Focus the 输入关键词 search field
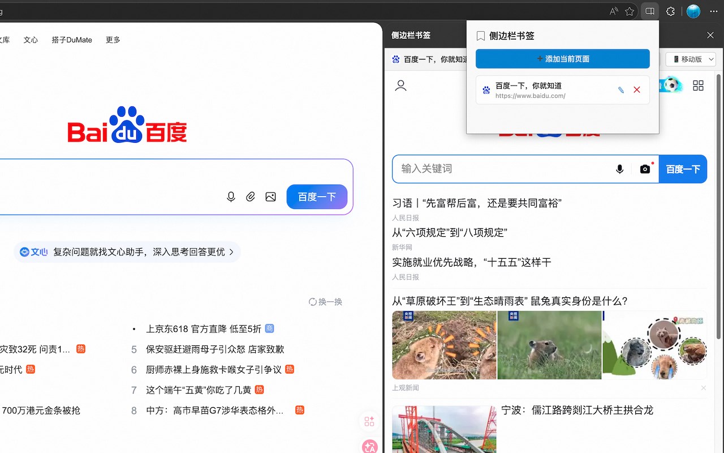This screenshot has height=453, width=724. click(503, 169)
